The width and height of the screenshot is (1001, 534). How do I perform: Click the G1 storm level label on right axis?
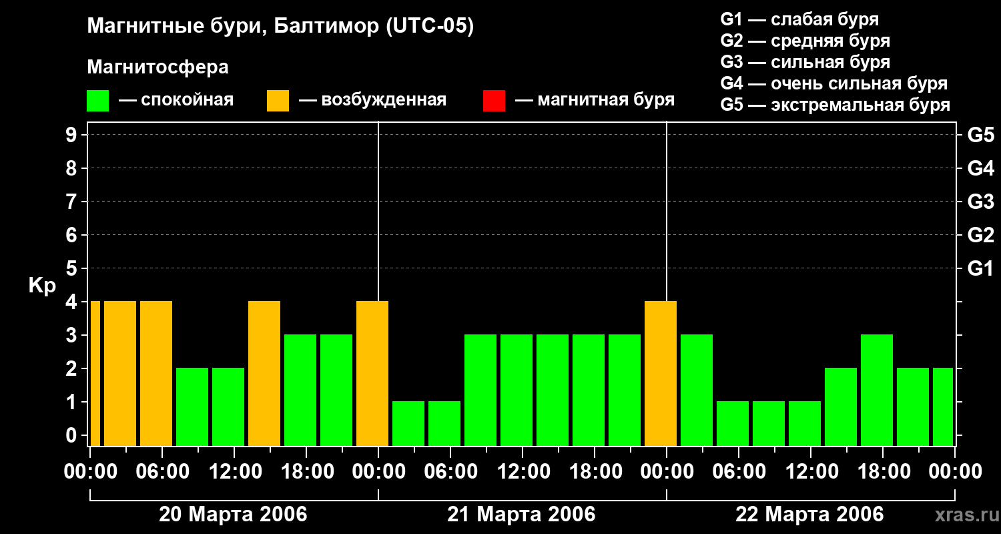[980, 268]
